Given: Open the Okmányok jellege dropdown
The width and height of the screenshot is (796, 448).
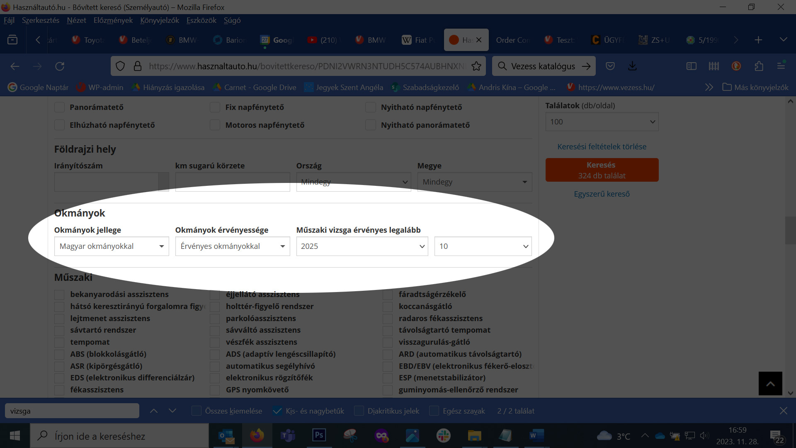Looking at the screenshot, I should point(112,246).
